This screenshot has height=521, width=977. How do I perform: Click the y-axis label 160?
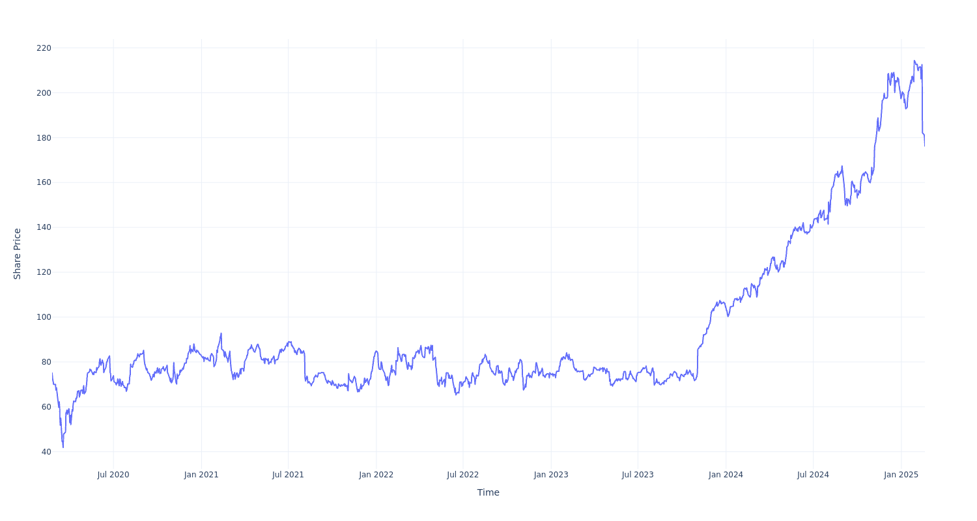(44, 182)
